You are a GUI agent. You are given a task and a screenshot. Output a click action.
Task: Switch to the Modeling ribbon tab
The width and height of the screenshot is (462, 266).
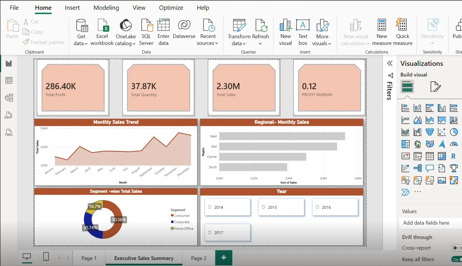pyautogui.click(x=106, y=8)
